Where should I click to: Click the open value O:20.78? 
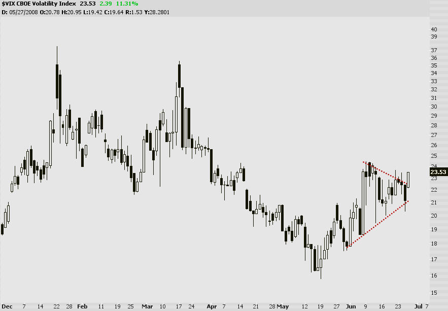[x=50, y=12]
